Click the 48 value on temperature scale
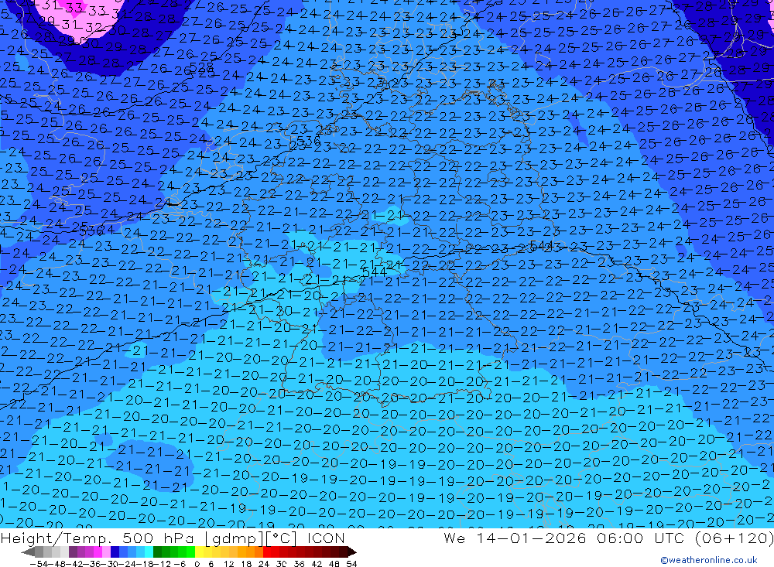 [334, 564]
